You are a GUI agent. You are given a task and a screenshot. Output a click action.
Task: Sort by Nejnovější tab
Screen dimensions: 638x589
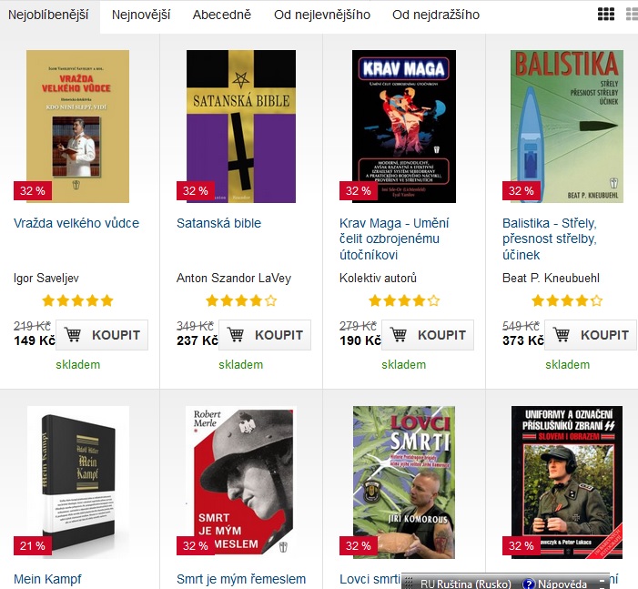point(141,15)
